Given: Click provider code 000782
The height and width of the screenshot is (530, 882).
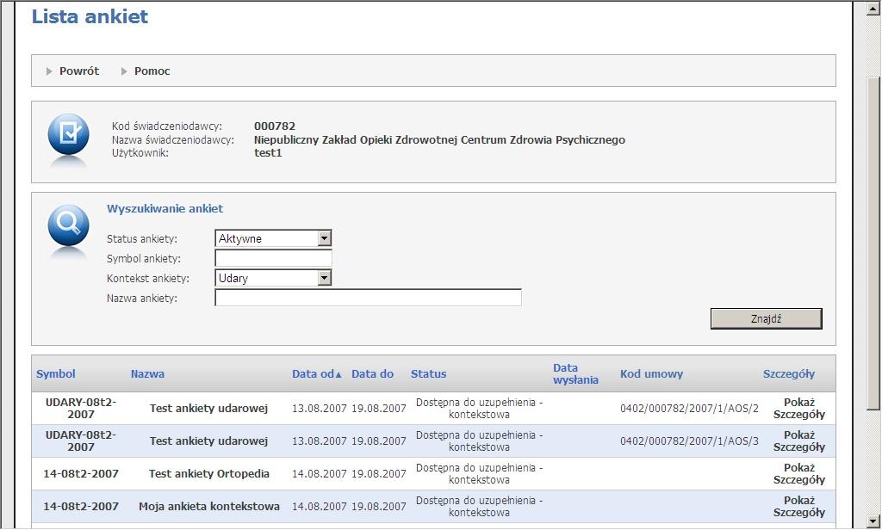Looking at the screenshot, I should 275,126.
